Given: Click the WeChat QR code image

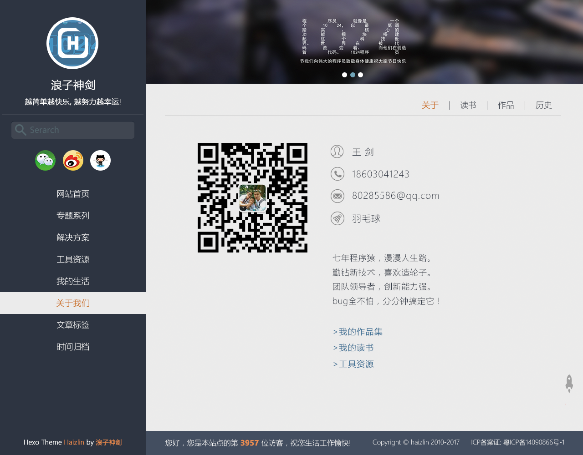Looking at the screenshot, I should click(x=252, y=197).
